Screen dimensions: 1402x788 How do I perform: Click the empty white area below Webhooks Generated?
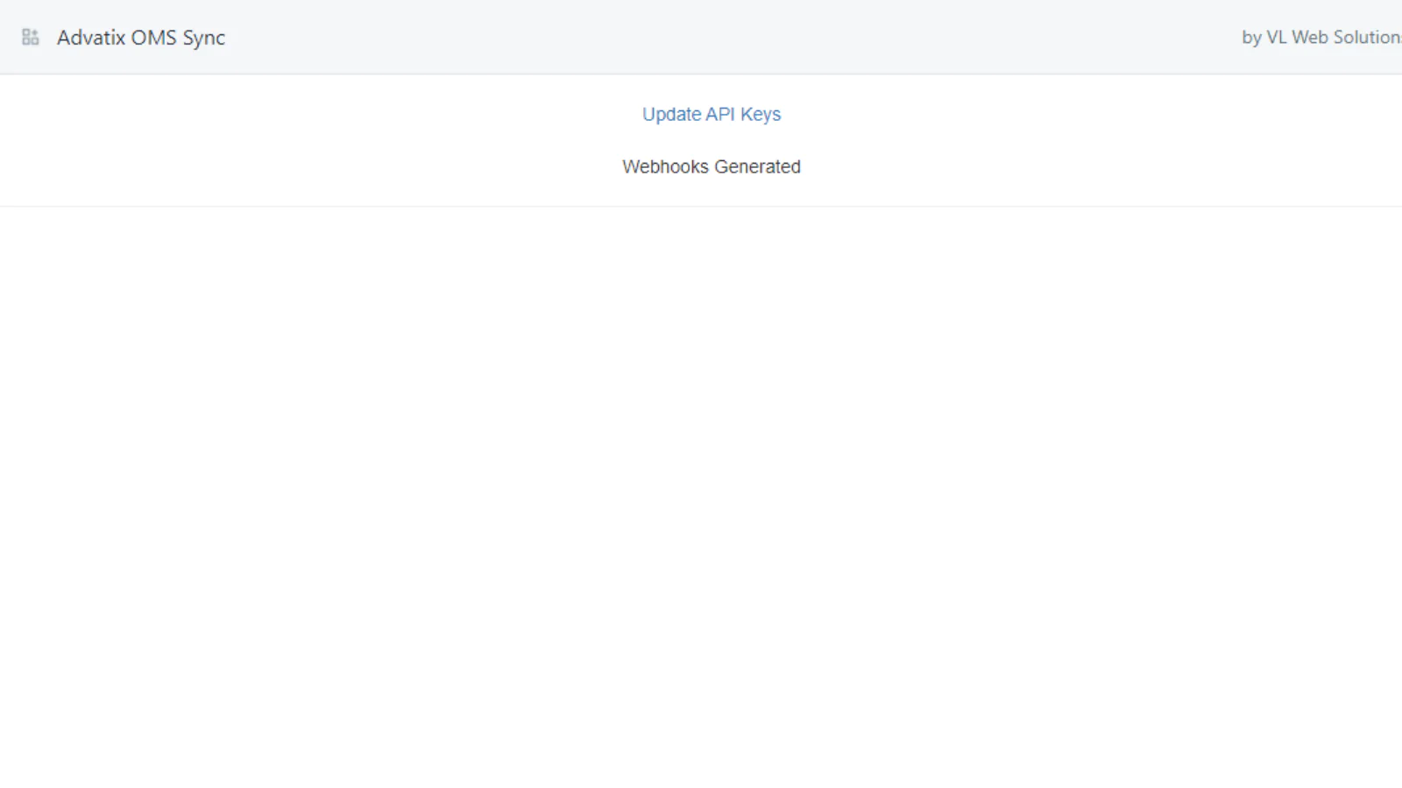tap(701, 490)
